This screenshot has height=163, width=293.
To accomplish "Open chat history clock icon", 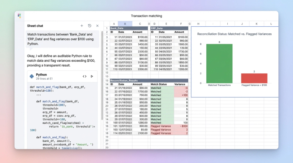I will click(90, 26).
